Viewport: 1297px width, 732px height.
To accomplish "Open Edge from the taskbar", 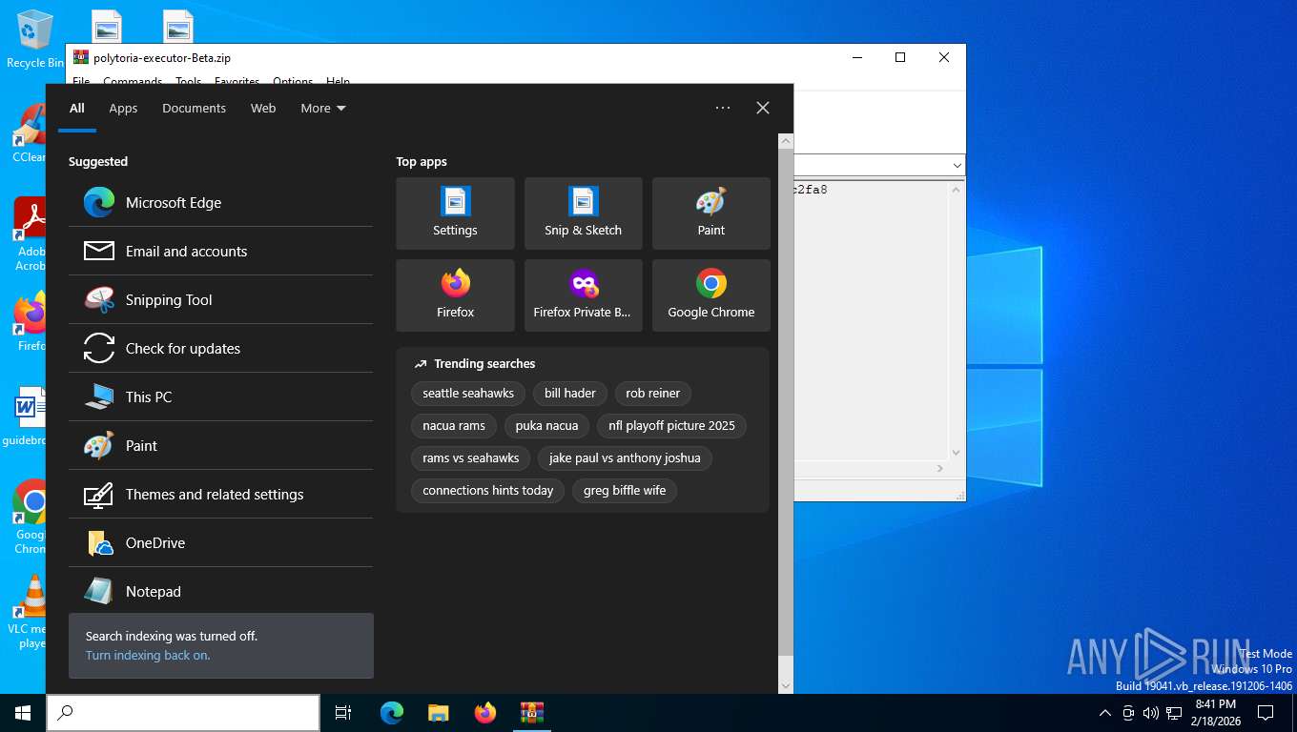I will point(392,713).
